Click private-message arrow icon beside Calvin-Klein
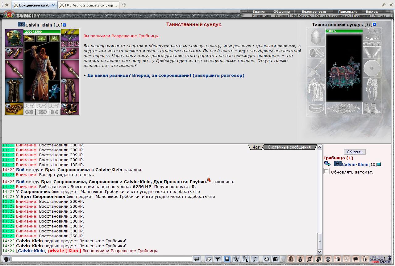395x266 pixels. (x=327, y=164)
